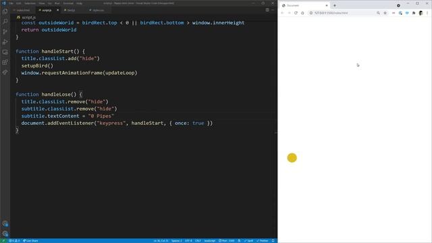Open the Explorer view in activity bar
This screenshot has height=243, width=432.
5,11
